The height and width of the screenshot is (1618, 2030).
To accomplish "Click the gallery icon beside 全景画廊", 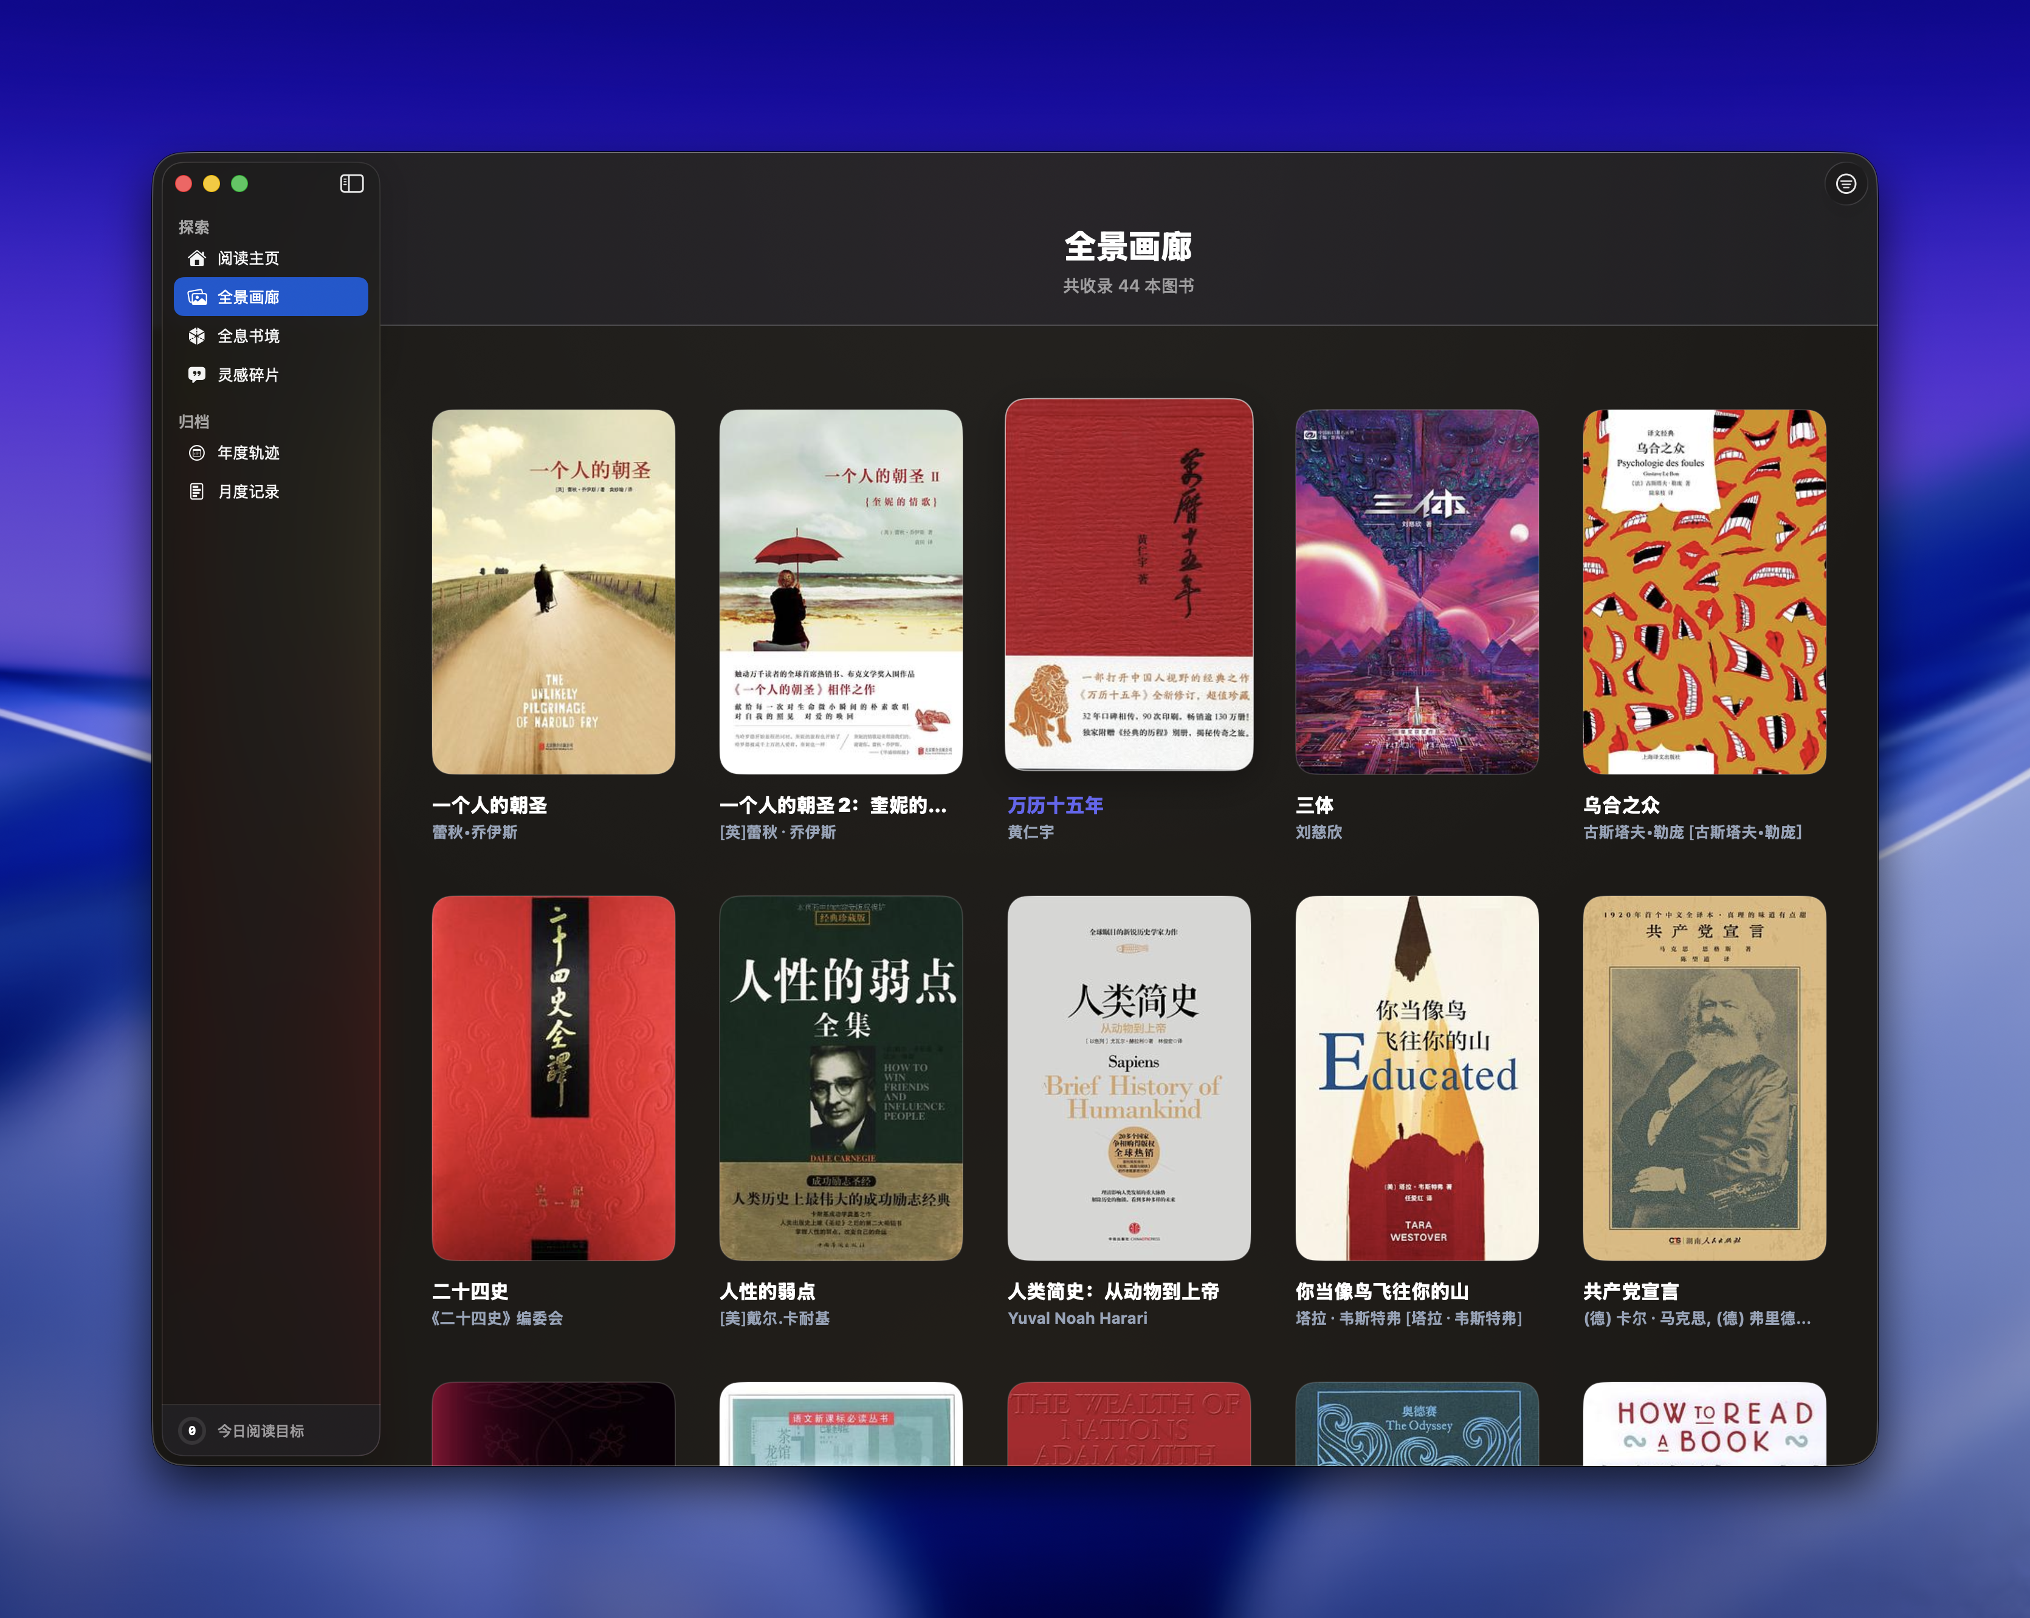I will click(197, 297).
